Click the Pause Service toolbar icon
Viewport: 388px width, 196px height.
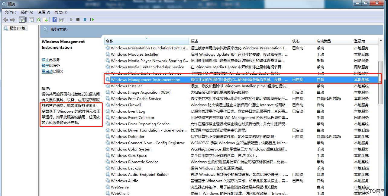pyautogui.click(x=85, y=20)
